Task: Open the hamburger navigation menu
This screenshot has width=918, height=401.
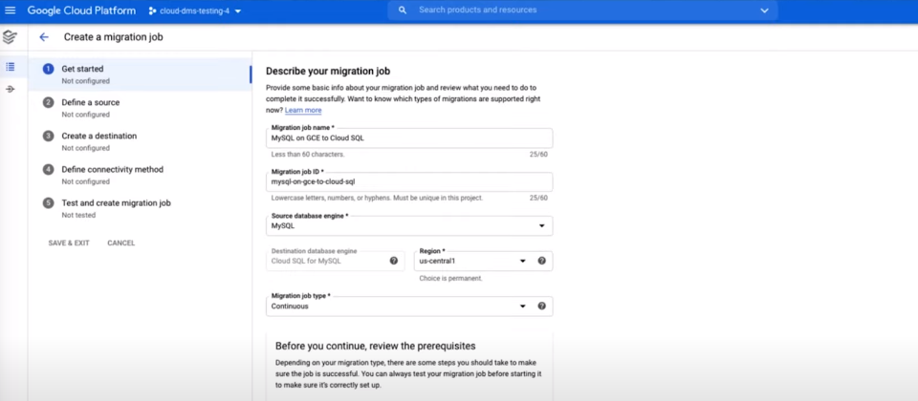Action: point(10,11)
